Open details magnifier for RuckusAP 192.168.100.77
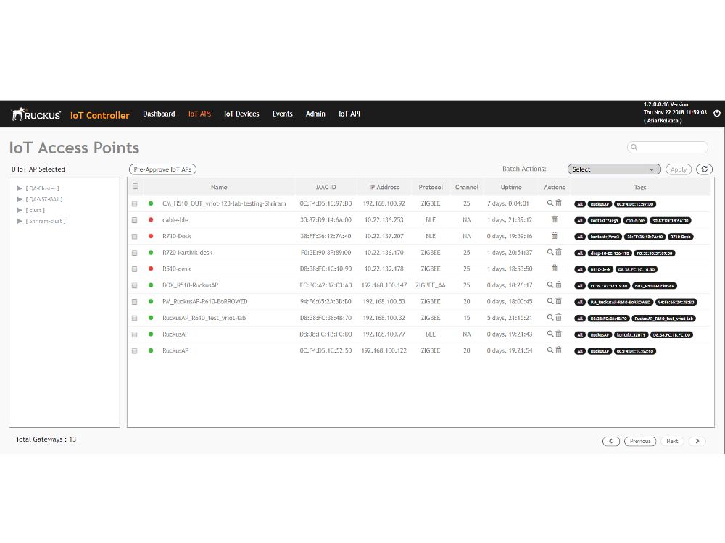 [x=550, y=334]
